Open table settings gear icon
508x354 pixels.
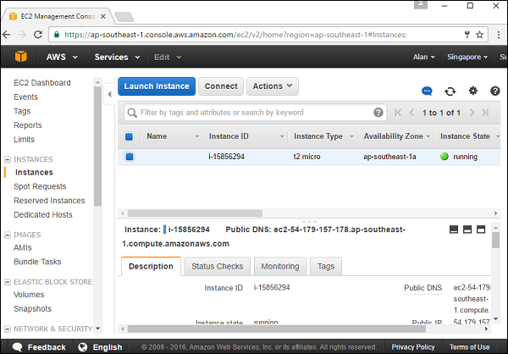pos(473,91)
